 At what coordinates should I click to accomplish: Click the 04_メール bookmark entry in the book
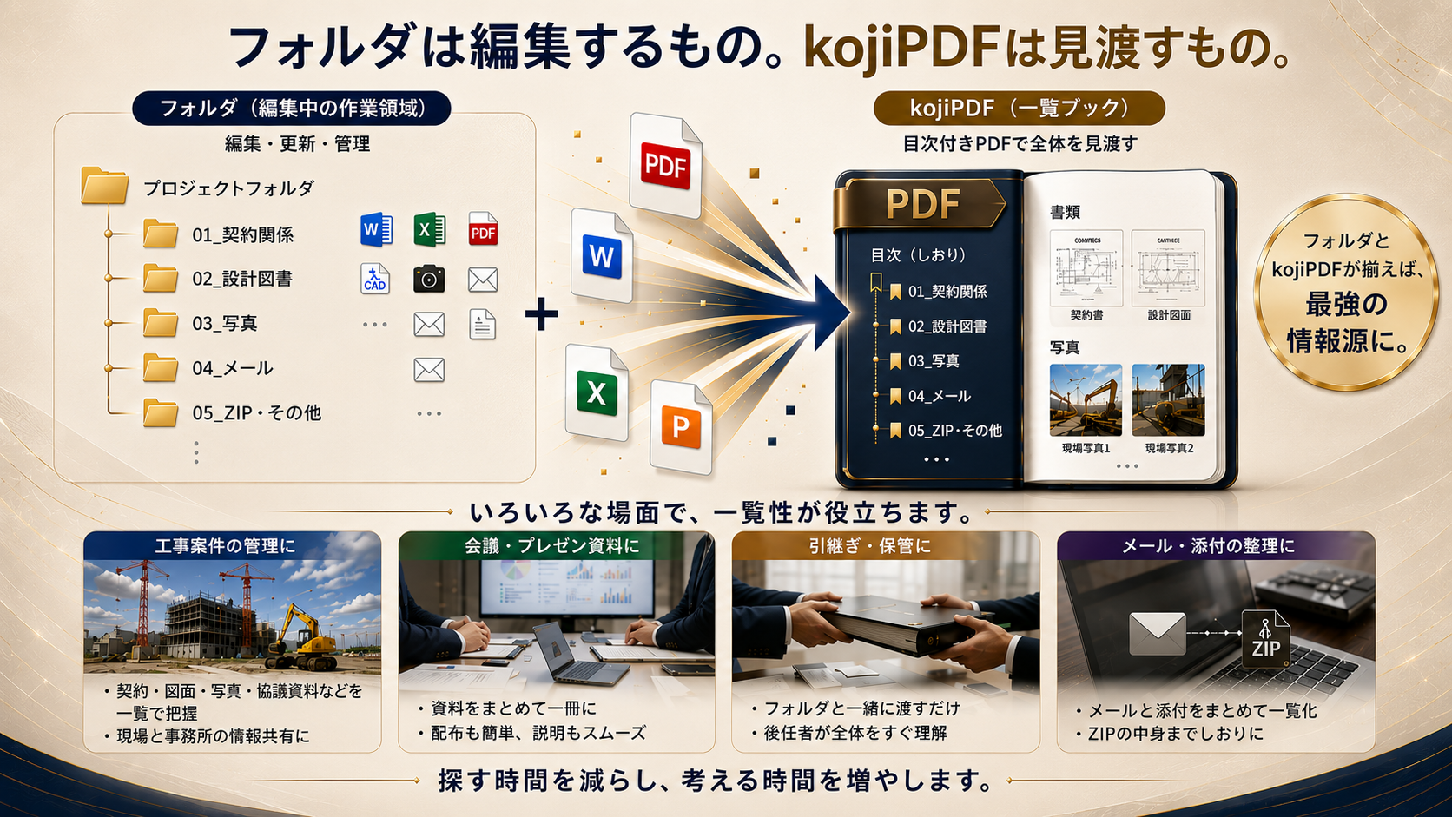tap(930, 396)
